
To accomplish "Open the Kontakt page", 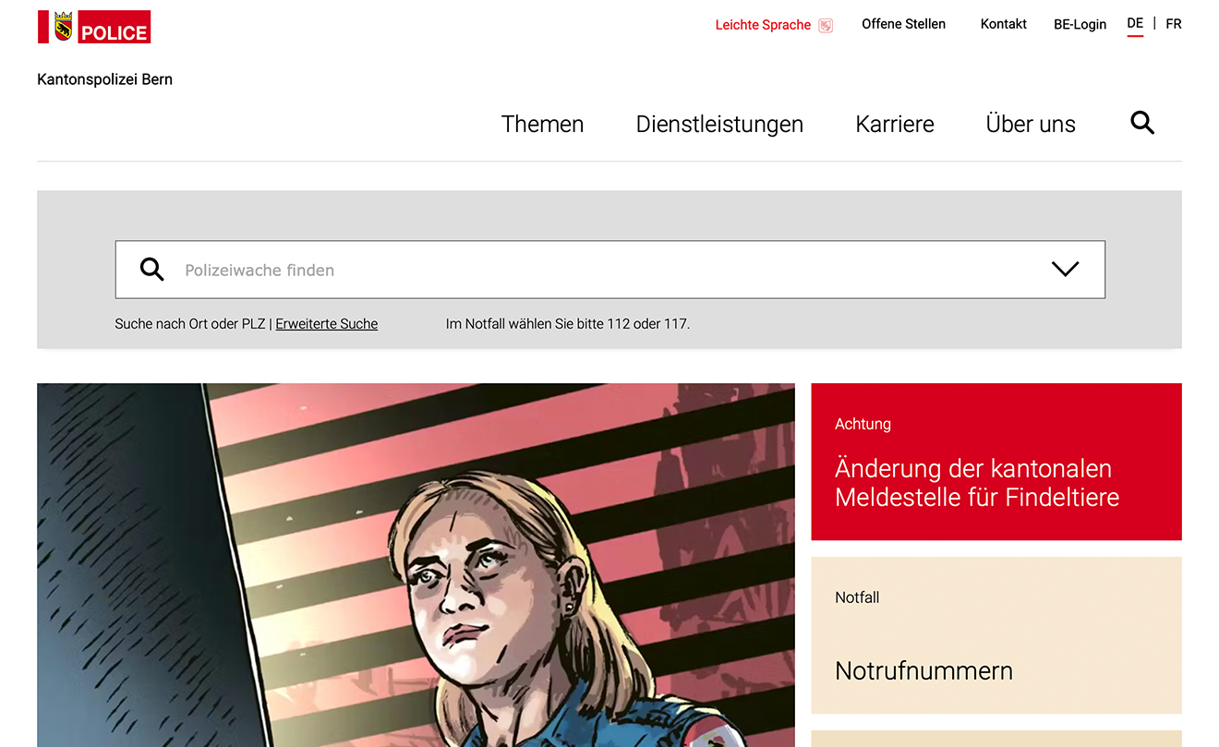I will tap(1004, 24).
